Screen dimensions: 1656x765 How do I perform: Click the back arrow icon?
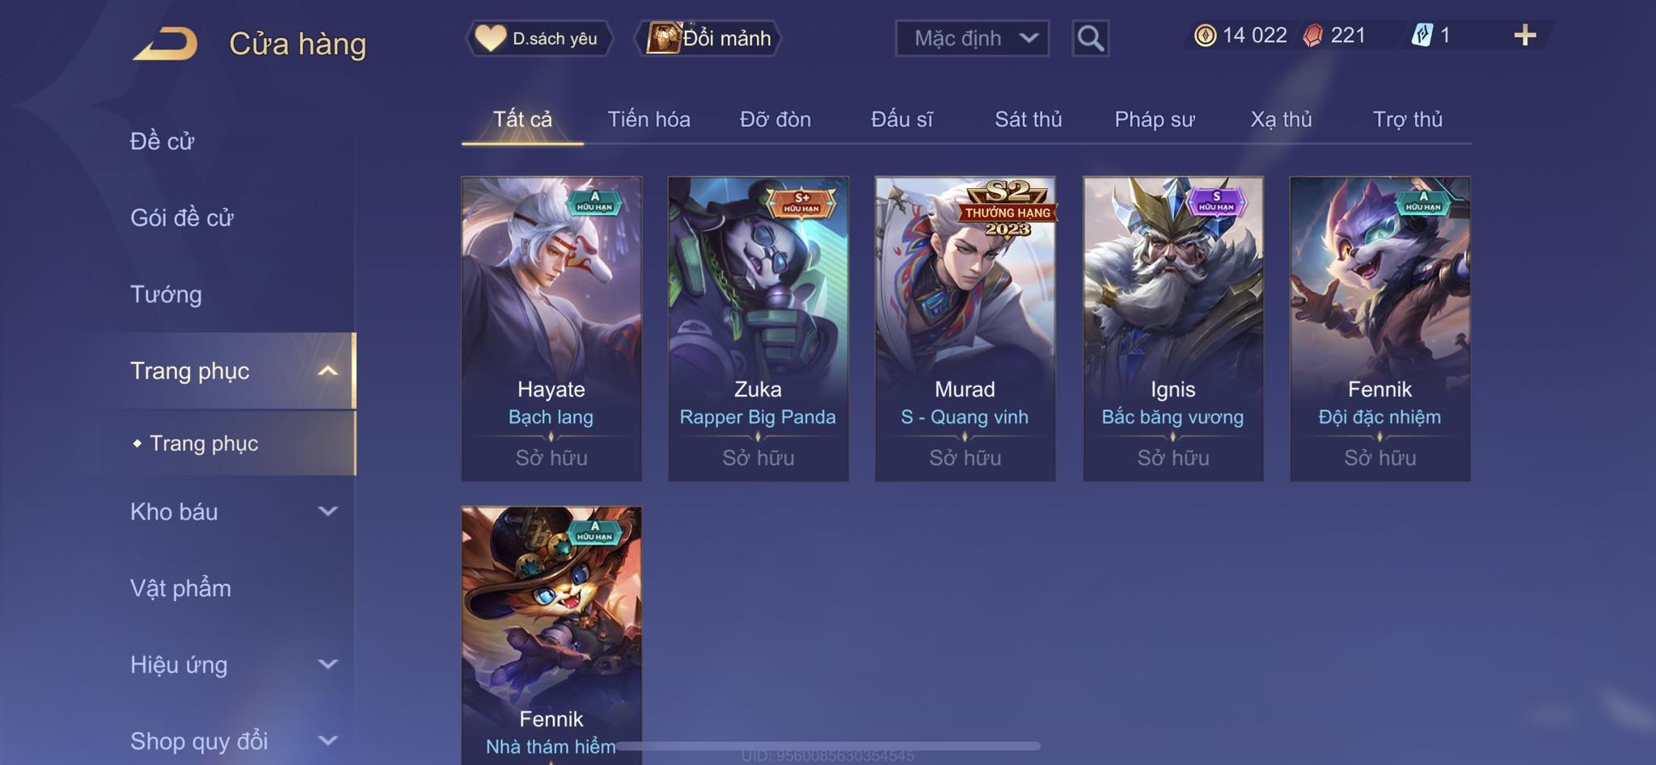[166, 44]
